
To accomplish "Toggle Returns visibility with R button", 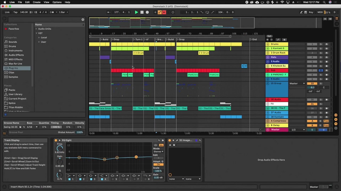I will [x=336, y=119].
